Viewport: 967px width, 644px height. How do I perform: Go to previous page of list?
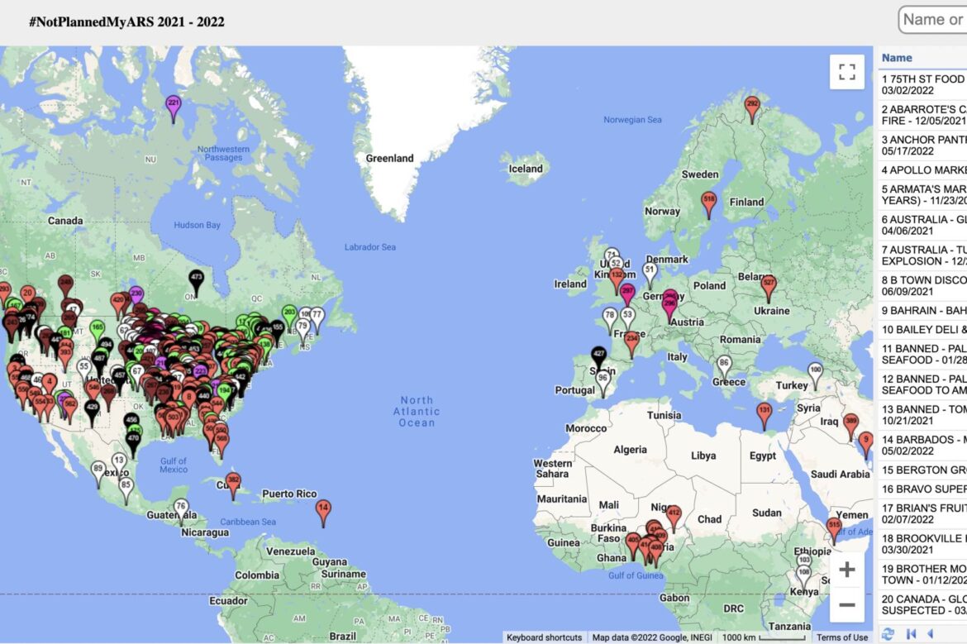pos(930,633)
